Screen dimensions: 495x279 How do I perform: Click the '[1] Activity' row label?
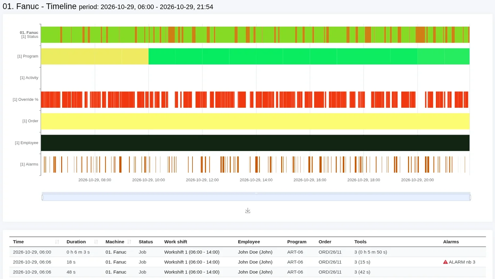coord(29,78)
